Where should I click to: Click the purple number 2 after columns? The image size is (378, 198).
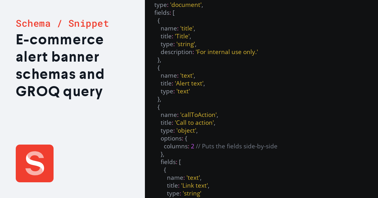click(192, 146)
